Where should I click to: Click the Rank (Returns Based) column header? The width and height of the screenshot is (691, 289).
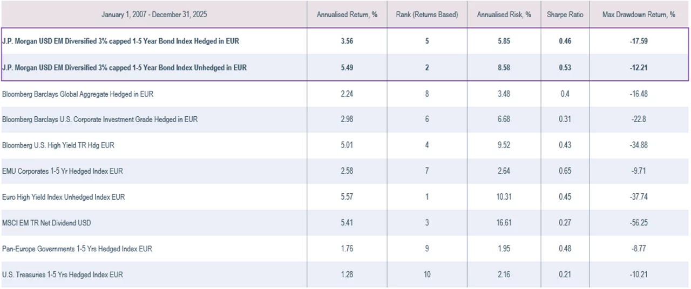pyautogui.click(x=427, y=15)
